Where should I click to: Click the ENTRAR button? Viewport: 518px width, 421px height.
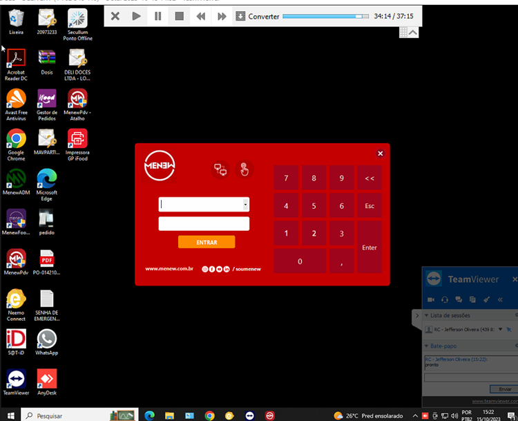coord(207,242)
